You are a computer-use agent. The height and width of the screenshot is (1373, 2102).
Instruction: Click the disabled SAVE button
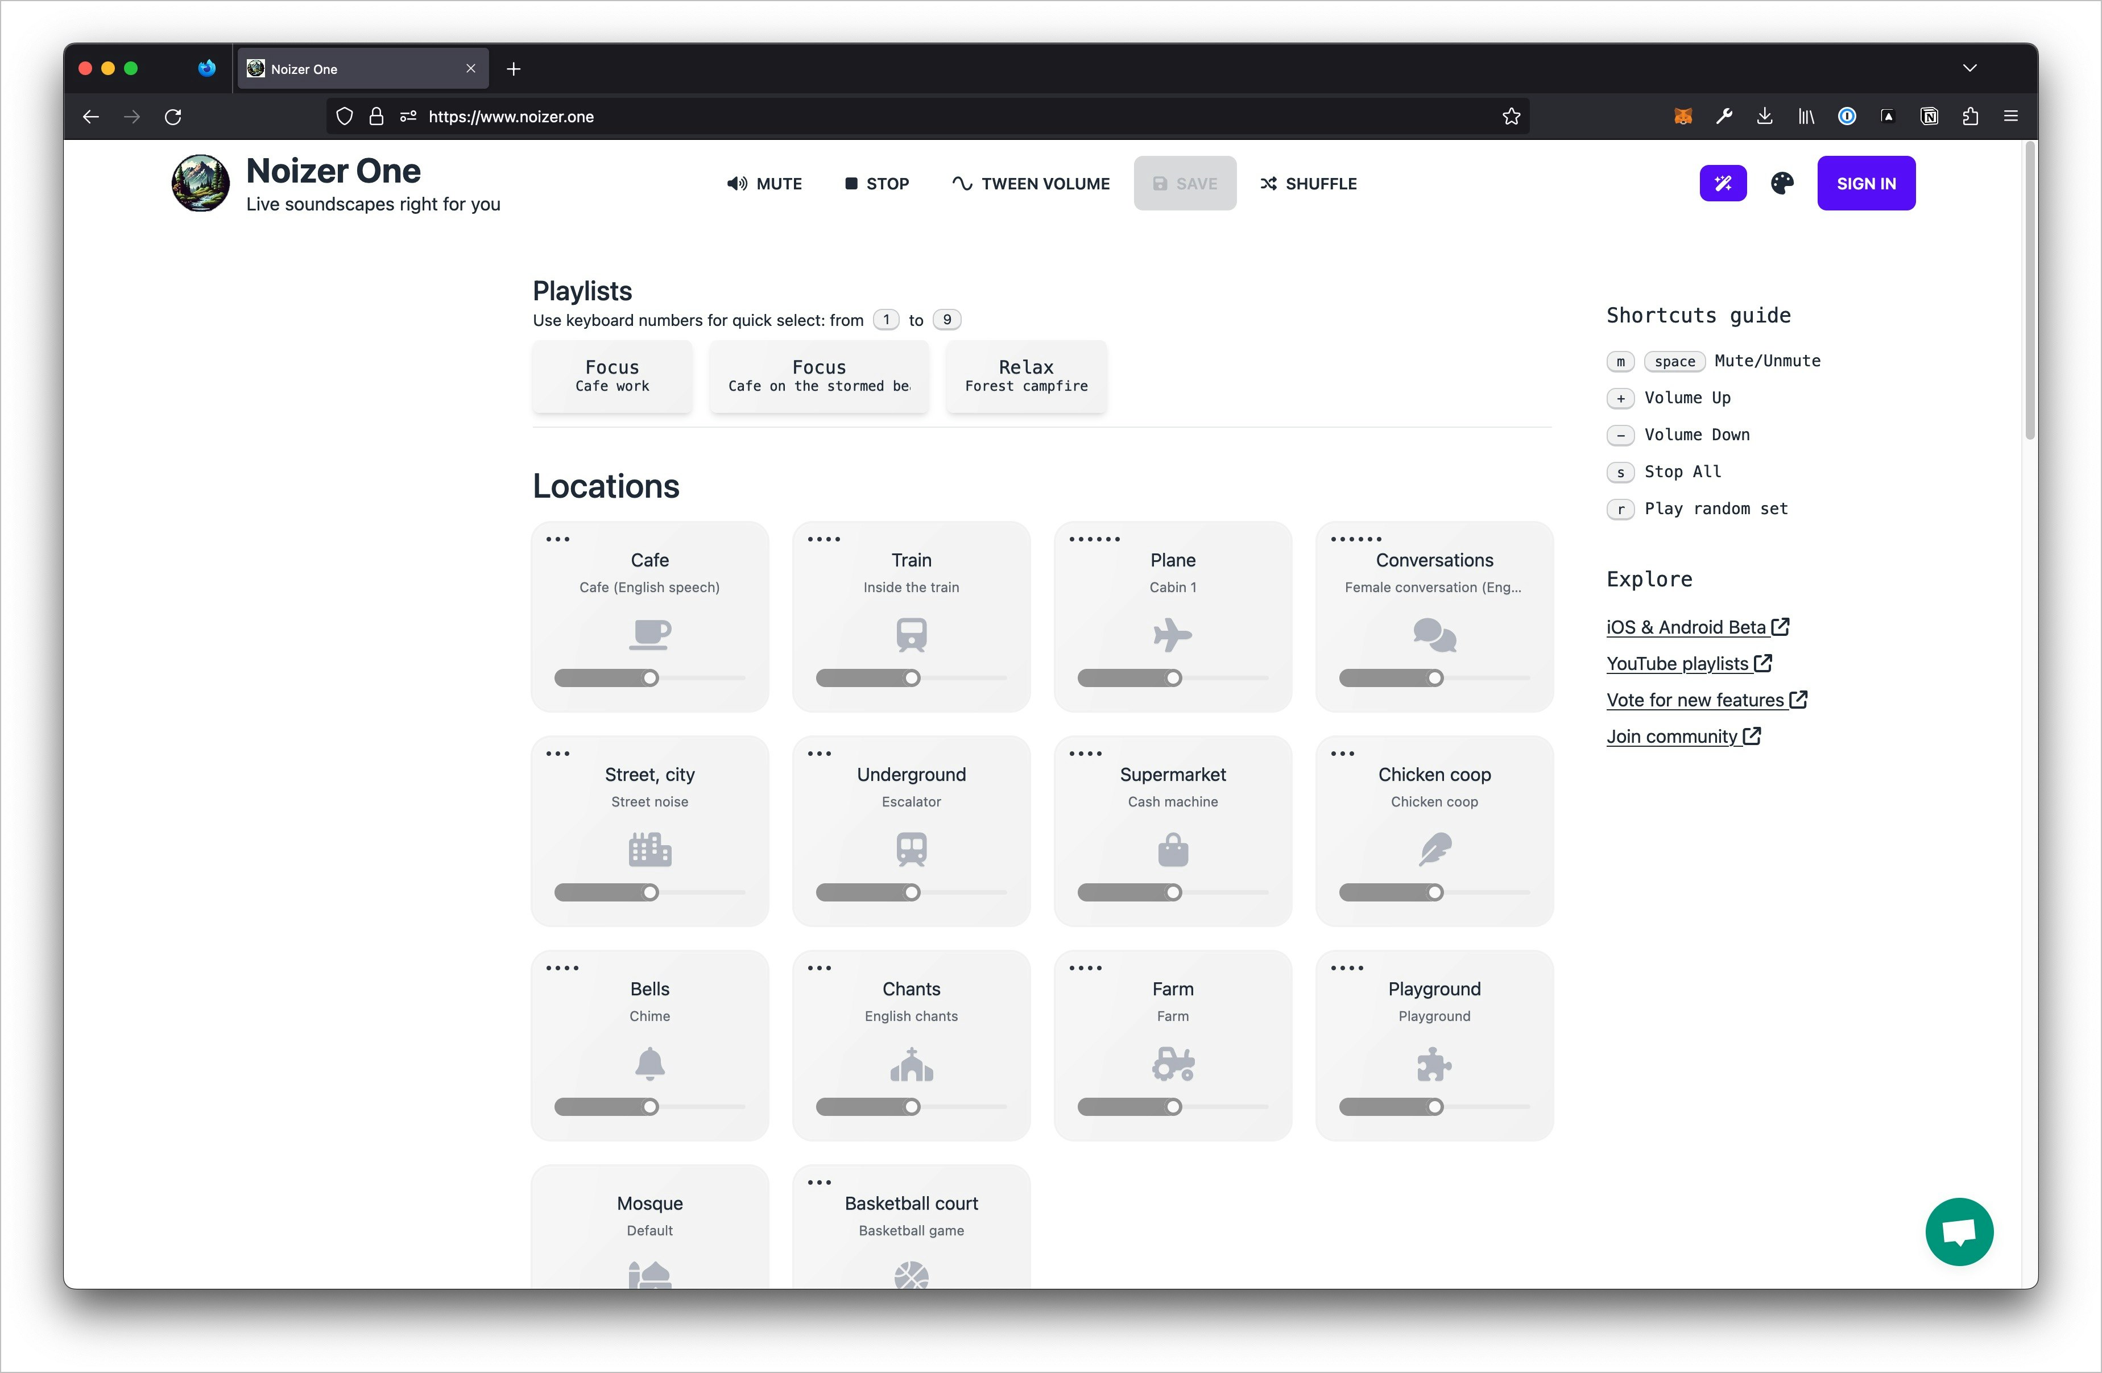coord(1184,183)
